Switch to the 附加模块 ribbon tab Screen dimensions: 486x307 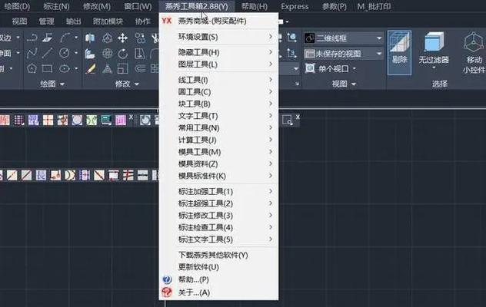(x=108, y=21)
